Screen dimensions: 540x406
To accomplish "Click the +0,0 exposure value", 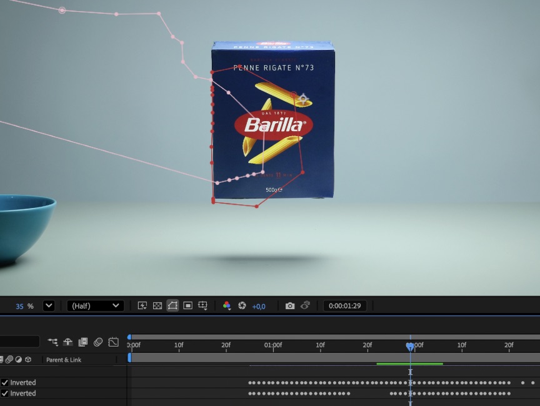I will [x=259, y=306].
